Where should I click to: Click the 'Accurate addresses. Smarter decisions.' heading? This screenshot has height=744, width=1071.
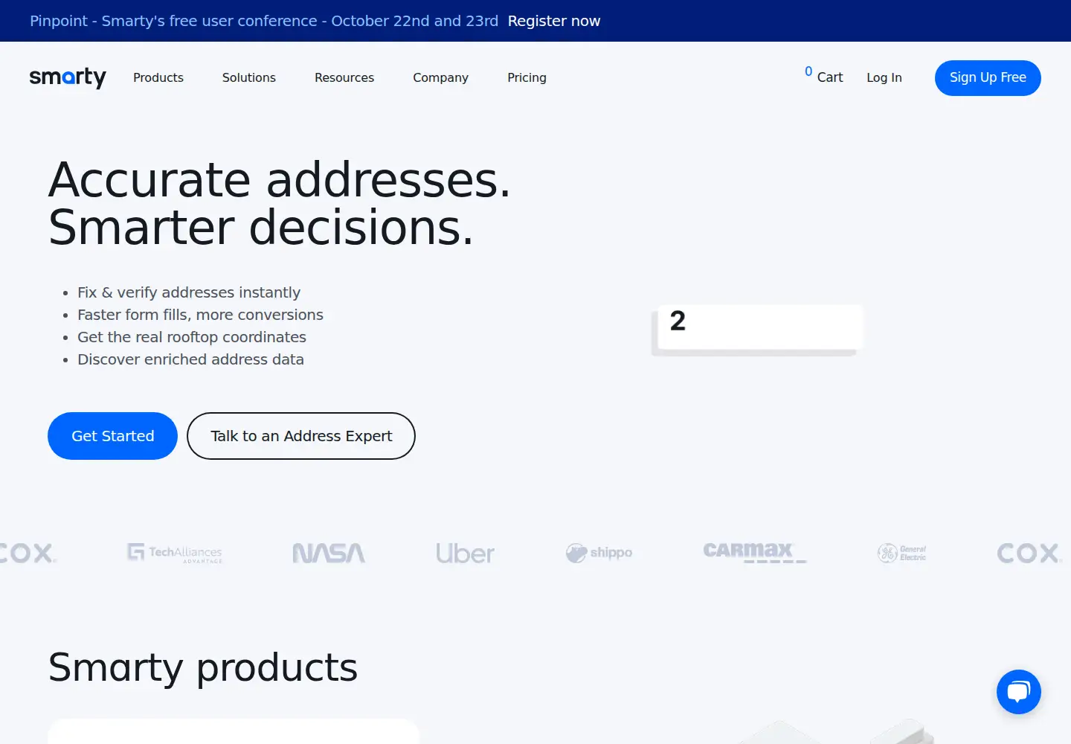tap(280, 203)
